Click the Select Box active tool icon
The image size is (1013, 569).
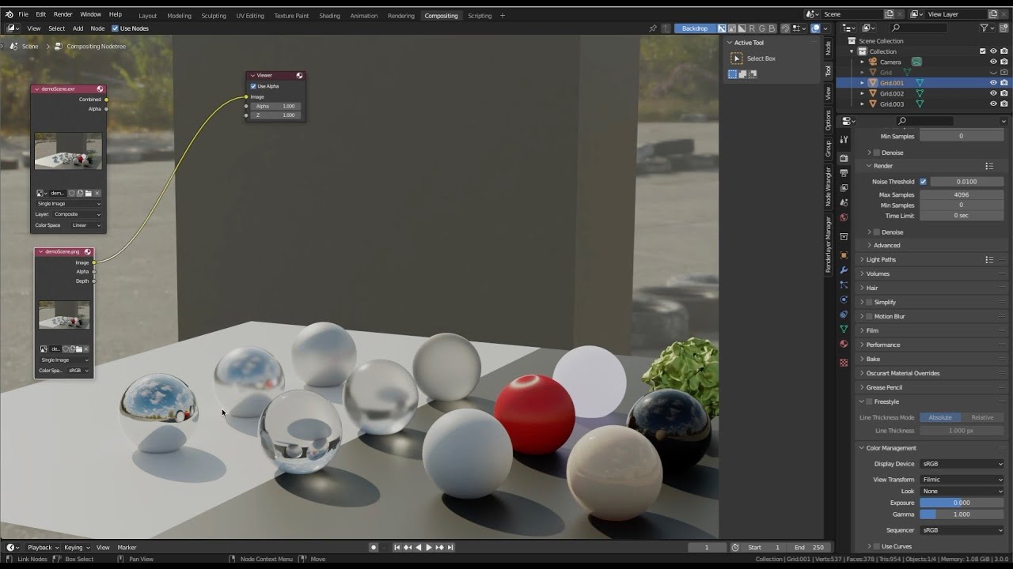(737, 58)
